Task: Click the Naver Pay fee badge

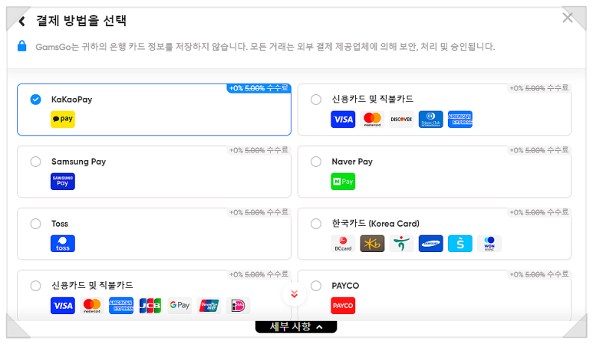Action: click(539, 150)
